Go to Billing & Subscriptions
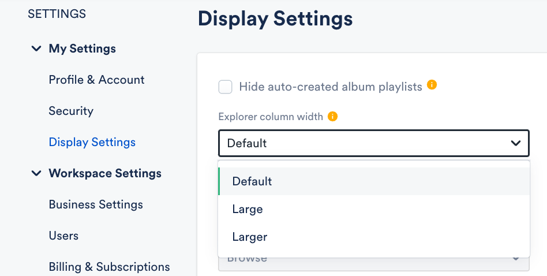This screenshot has width=547, height=276. pos(109,267)
